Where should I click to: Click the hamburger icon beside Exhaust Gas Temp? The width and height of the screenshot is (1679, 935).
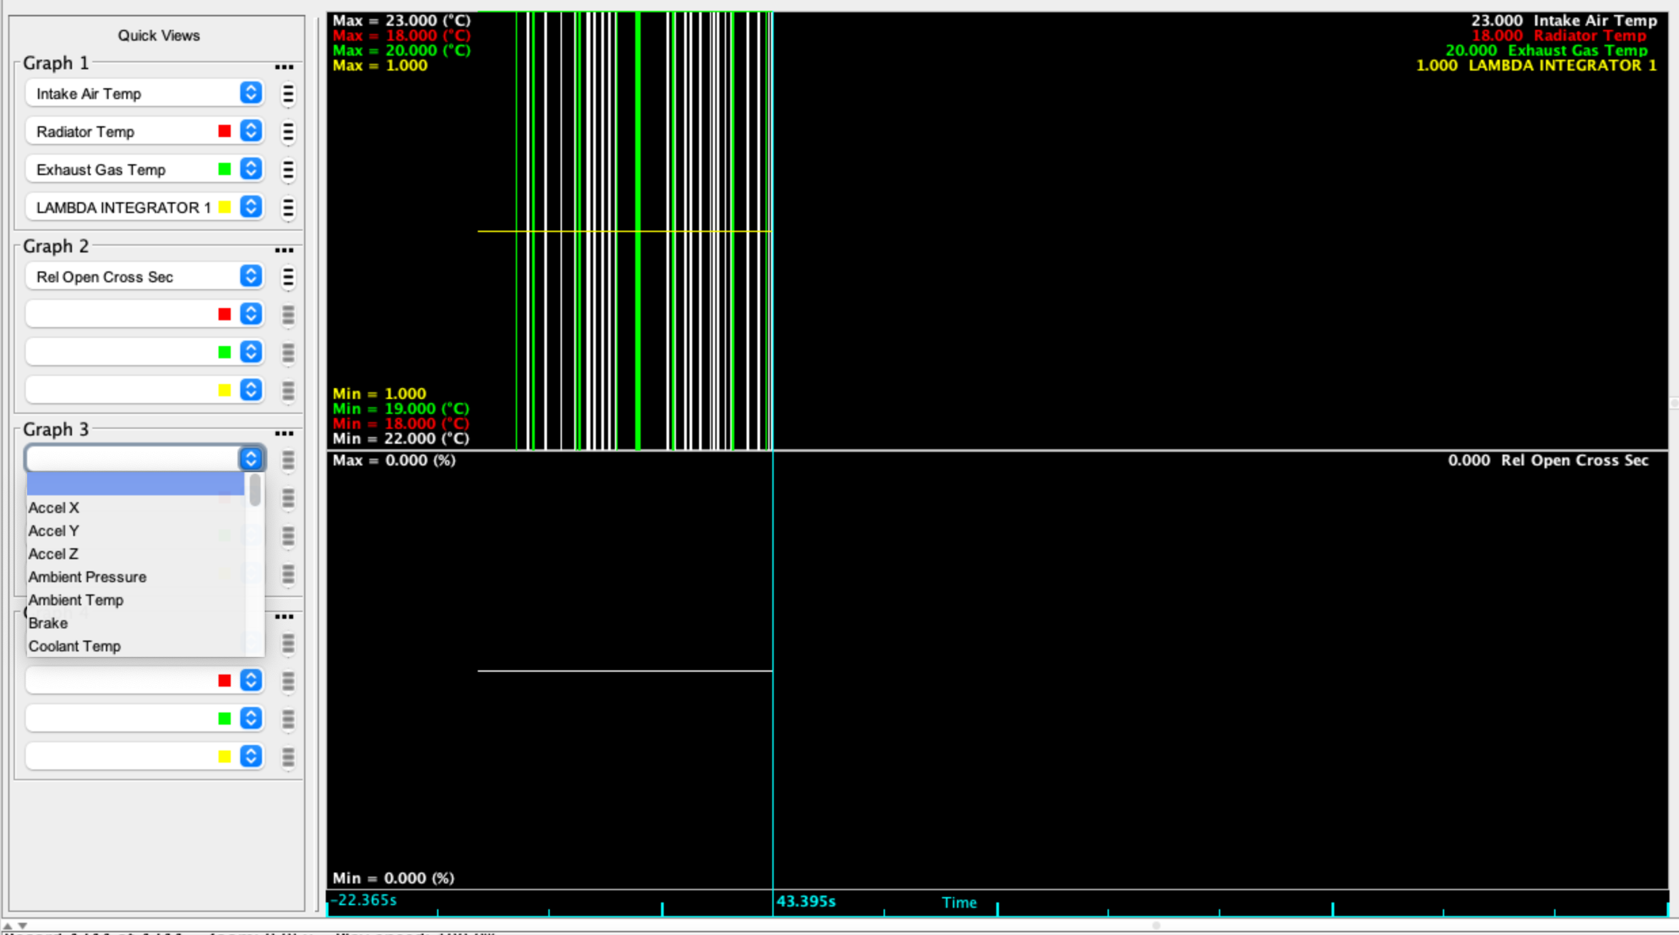point(288,170)
